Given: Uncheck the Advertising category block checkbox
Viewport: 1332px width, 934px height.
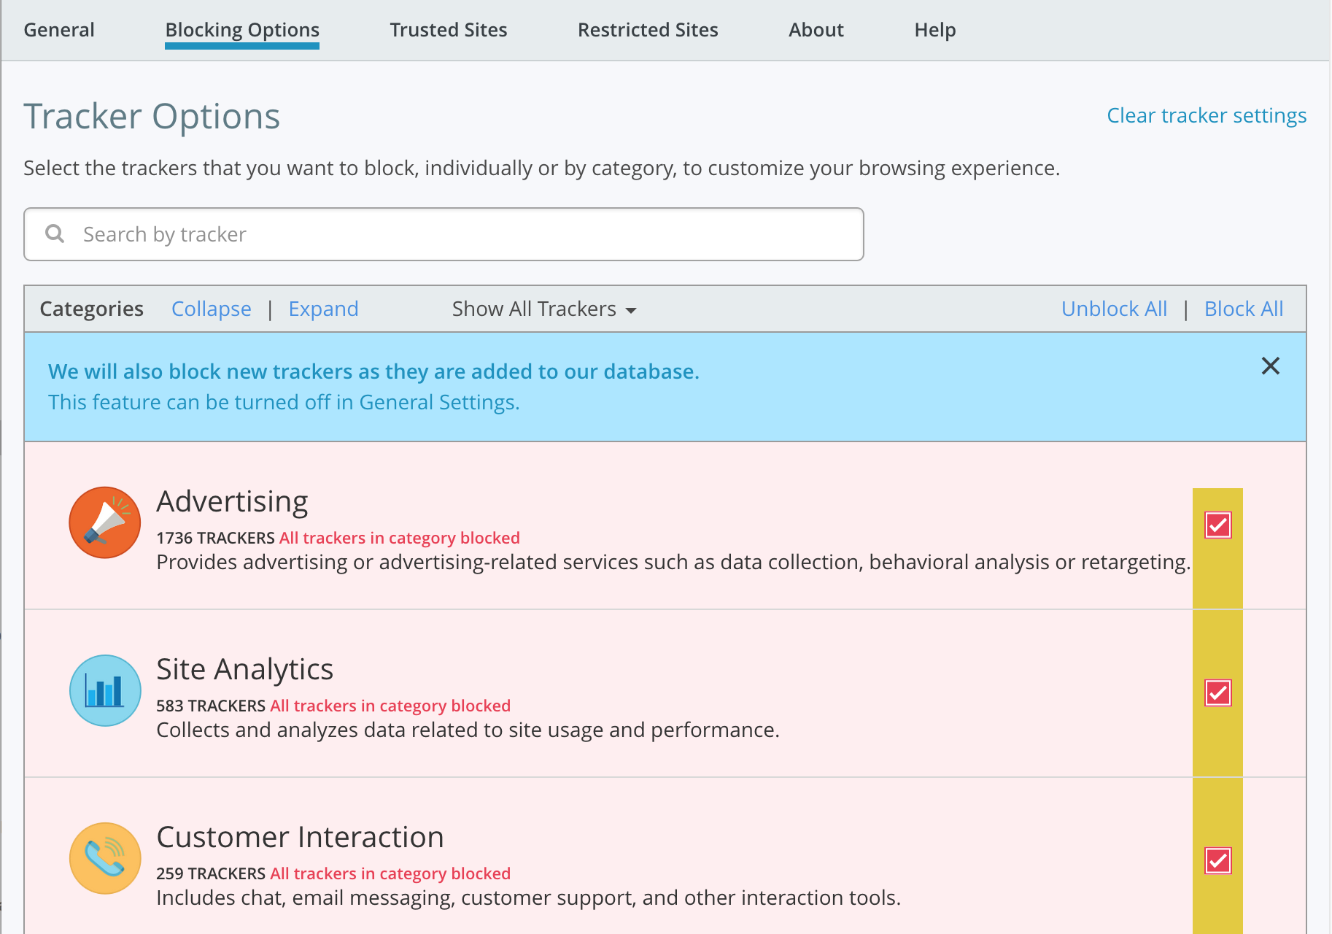Looking at the screenshot, I should pyautogui.click(x=1217, y=525).
